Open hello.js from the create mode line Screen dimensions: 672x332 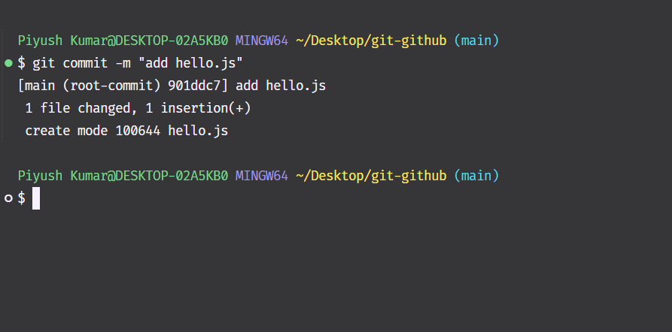click(x=198, y=131)
